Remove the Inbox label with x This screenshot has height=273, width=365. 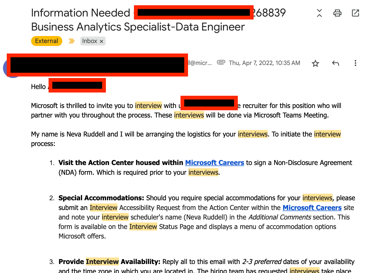[101, 41]
